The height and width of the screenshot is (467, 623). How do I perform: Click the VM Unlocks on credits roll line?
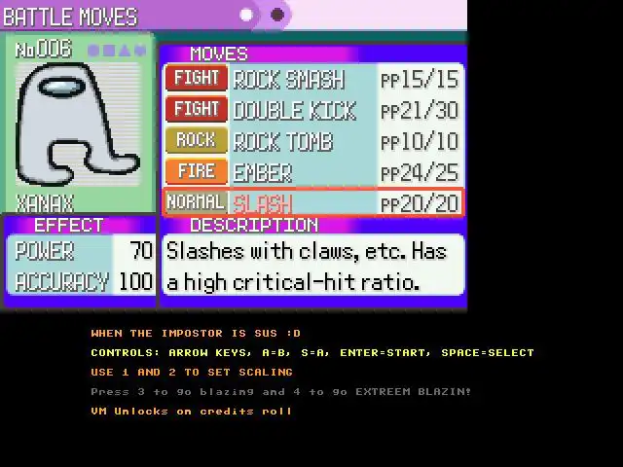pyautogui.click(x=191, y=411)
